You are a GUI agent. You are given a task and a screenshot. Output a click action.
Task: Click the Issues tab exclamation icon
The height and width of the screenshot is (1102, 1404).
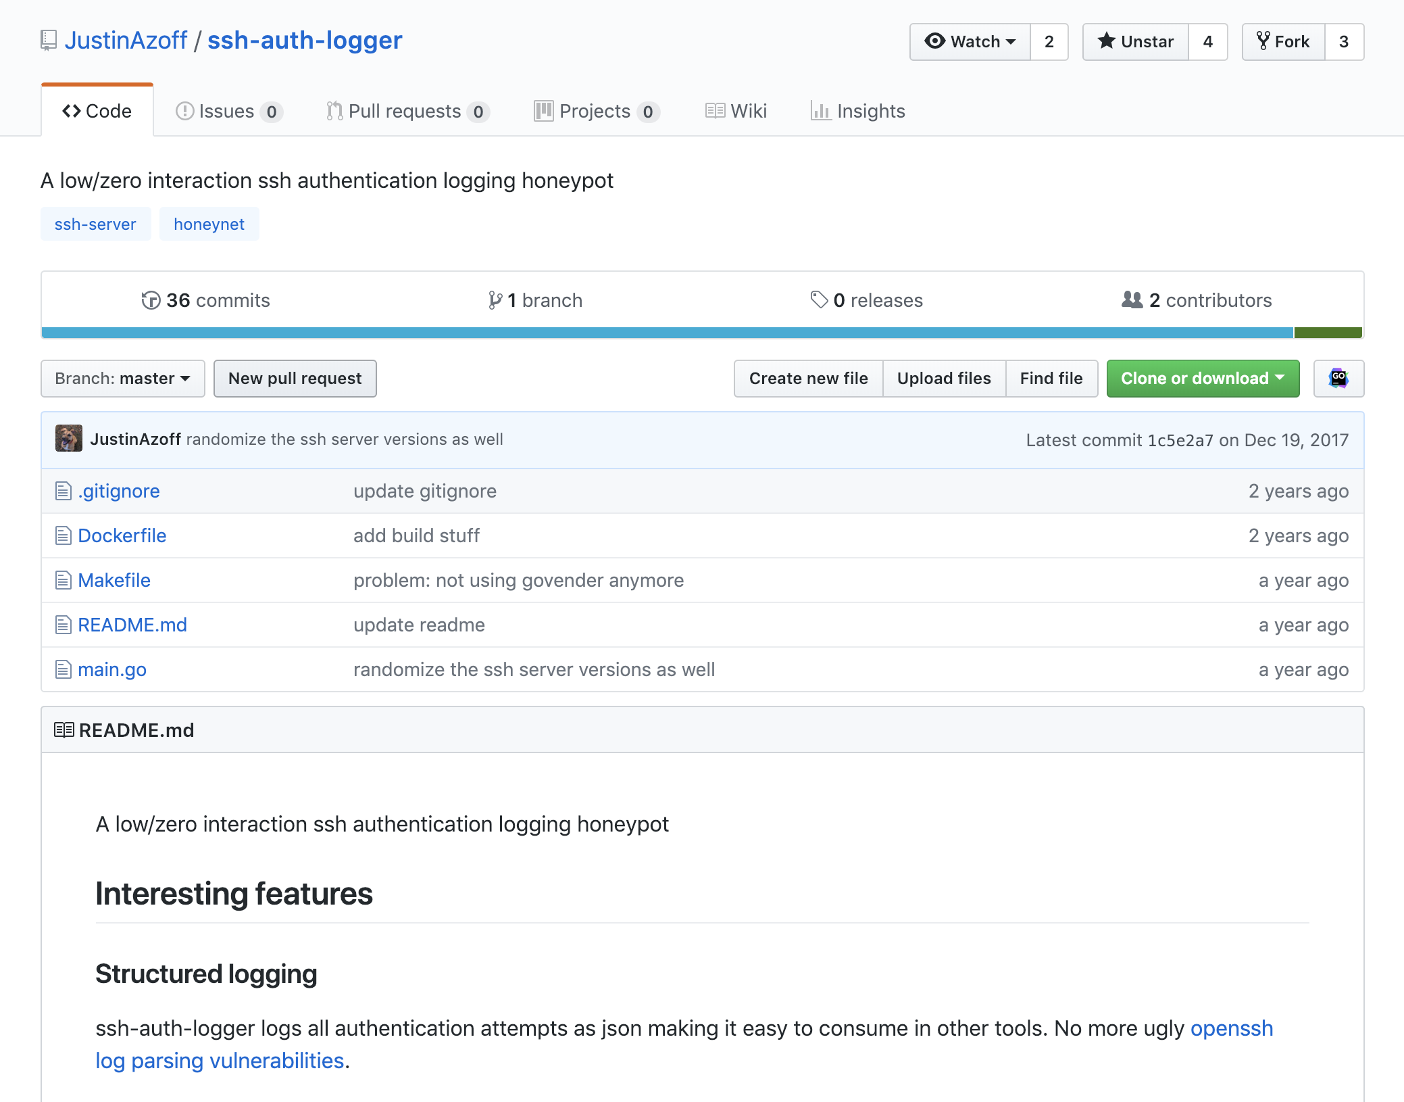[184, 111]
